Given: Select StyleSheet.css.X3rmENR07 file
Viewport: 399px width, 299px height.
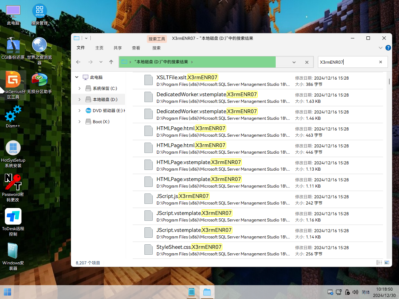Looking at the screenshot, I should (258, 251).
